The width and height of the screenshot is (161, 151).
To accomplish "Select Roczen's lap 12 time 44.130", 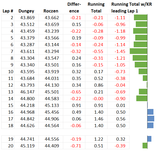I will coord(52,85).
